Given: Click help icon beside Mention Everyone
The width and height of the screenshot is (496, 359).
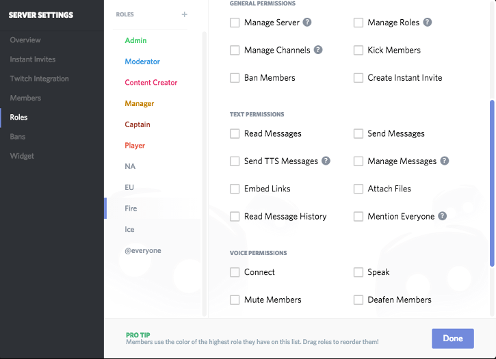Looking at the screenshot, I should [443, 216].
